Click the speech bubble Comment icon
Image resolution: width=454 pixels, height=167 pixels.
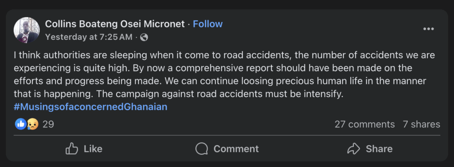click(x=202, y=149)
